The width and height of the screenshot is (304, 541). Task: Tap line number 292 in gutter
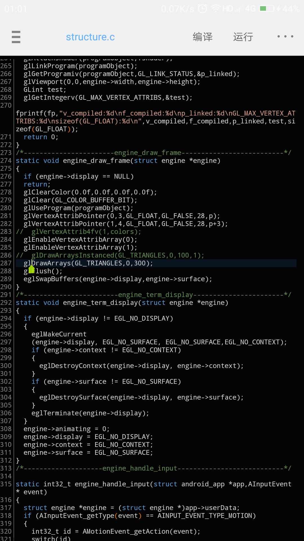click(x=6, y=303)
